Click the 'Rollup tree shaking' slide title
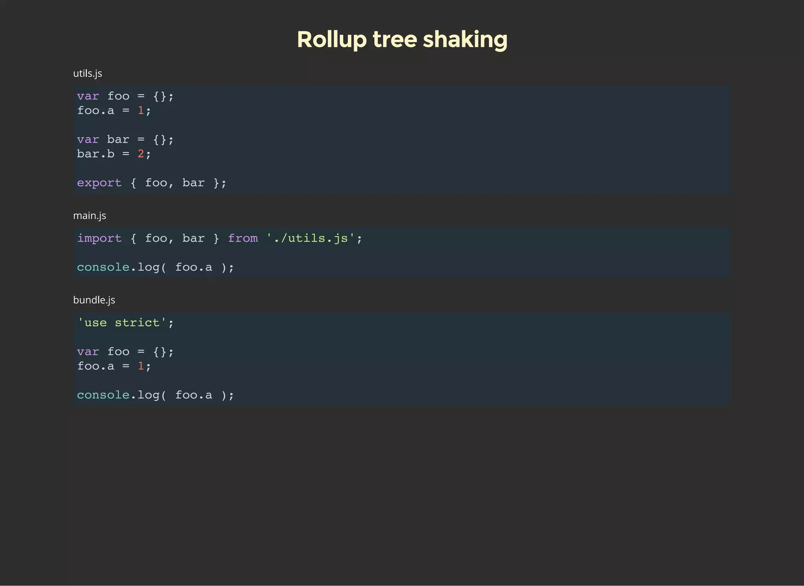The image size is (804, 586). 402,40
